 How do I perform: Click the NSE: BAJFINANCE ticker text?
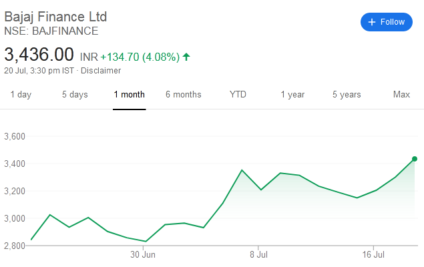[51, 31]
